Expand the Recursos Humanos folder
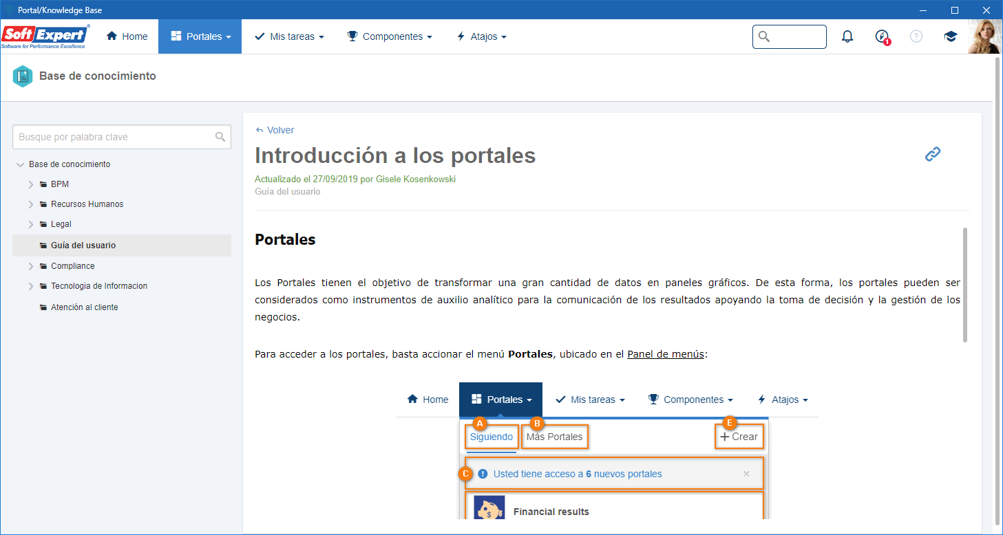The height and width of the screenshot is (535, 1003). pos(31,204)
